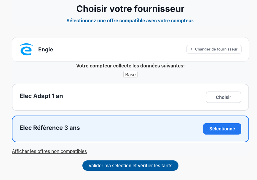Click the left arrow in Changer de fournisseur
Image resolution: width=257 pixels, height=180 pixels.
pos(192,49)
